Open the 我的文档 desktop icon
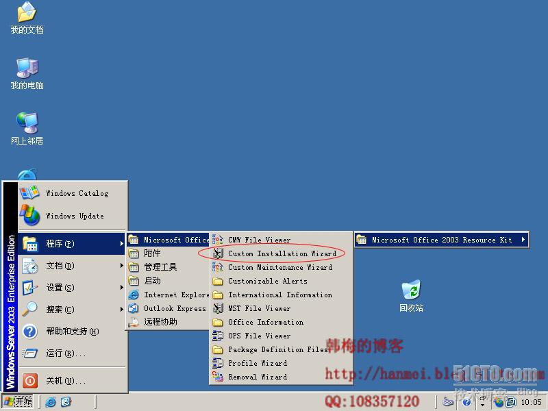This screenshot has height=411, width=548. coord(27,18)
